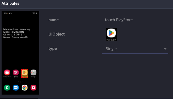Click the battery icon in phone status bar
This screenshot has height=99, width=173.
[x=36, y=13]
